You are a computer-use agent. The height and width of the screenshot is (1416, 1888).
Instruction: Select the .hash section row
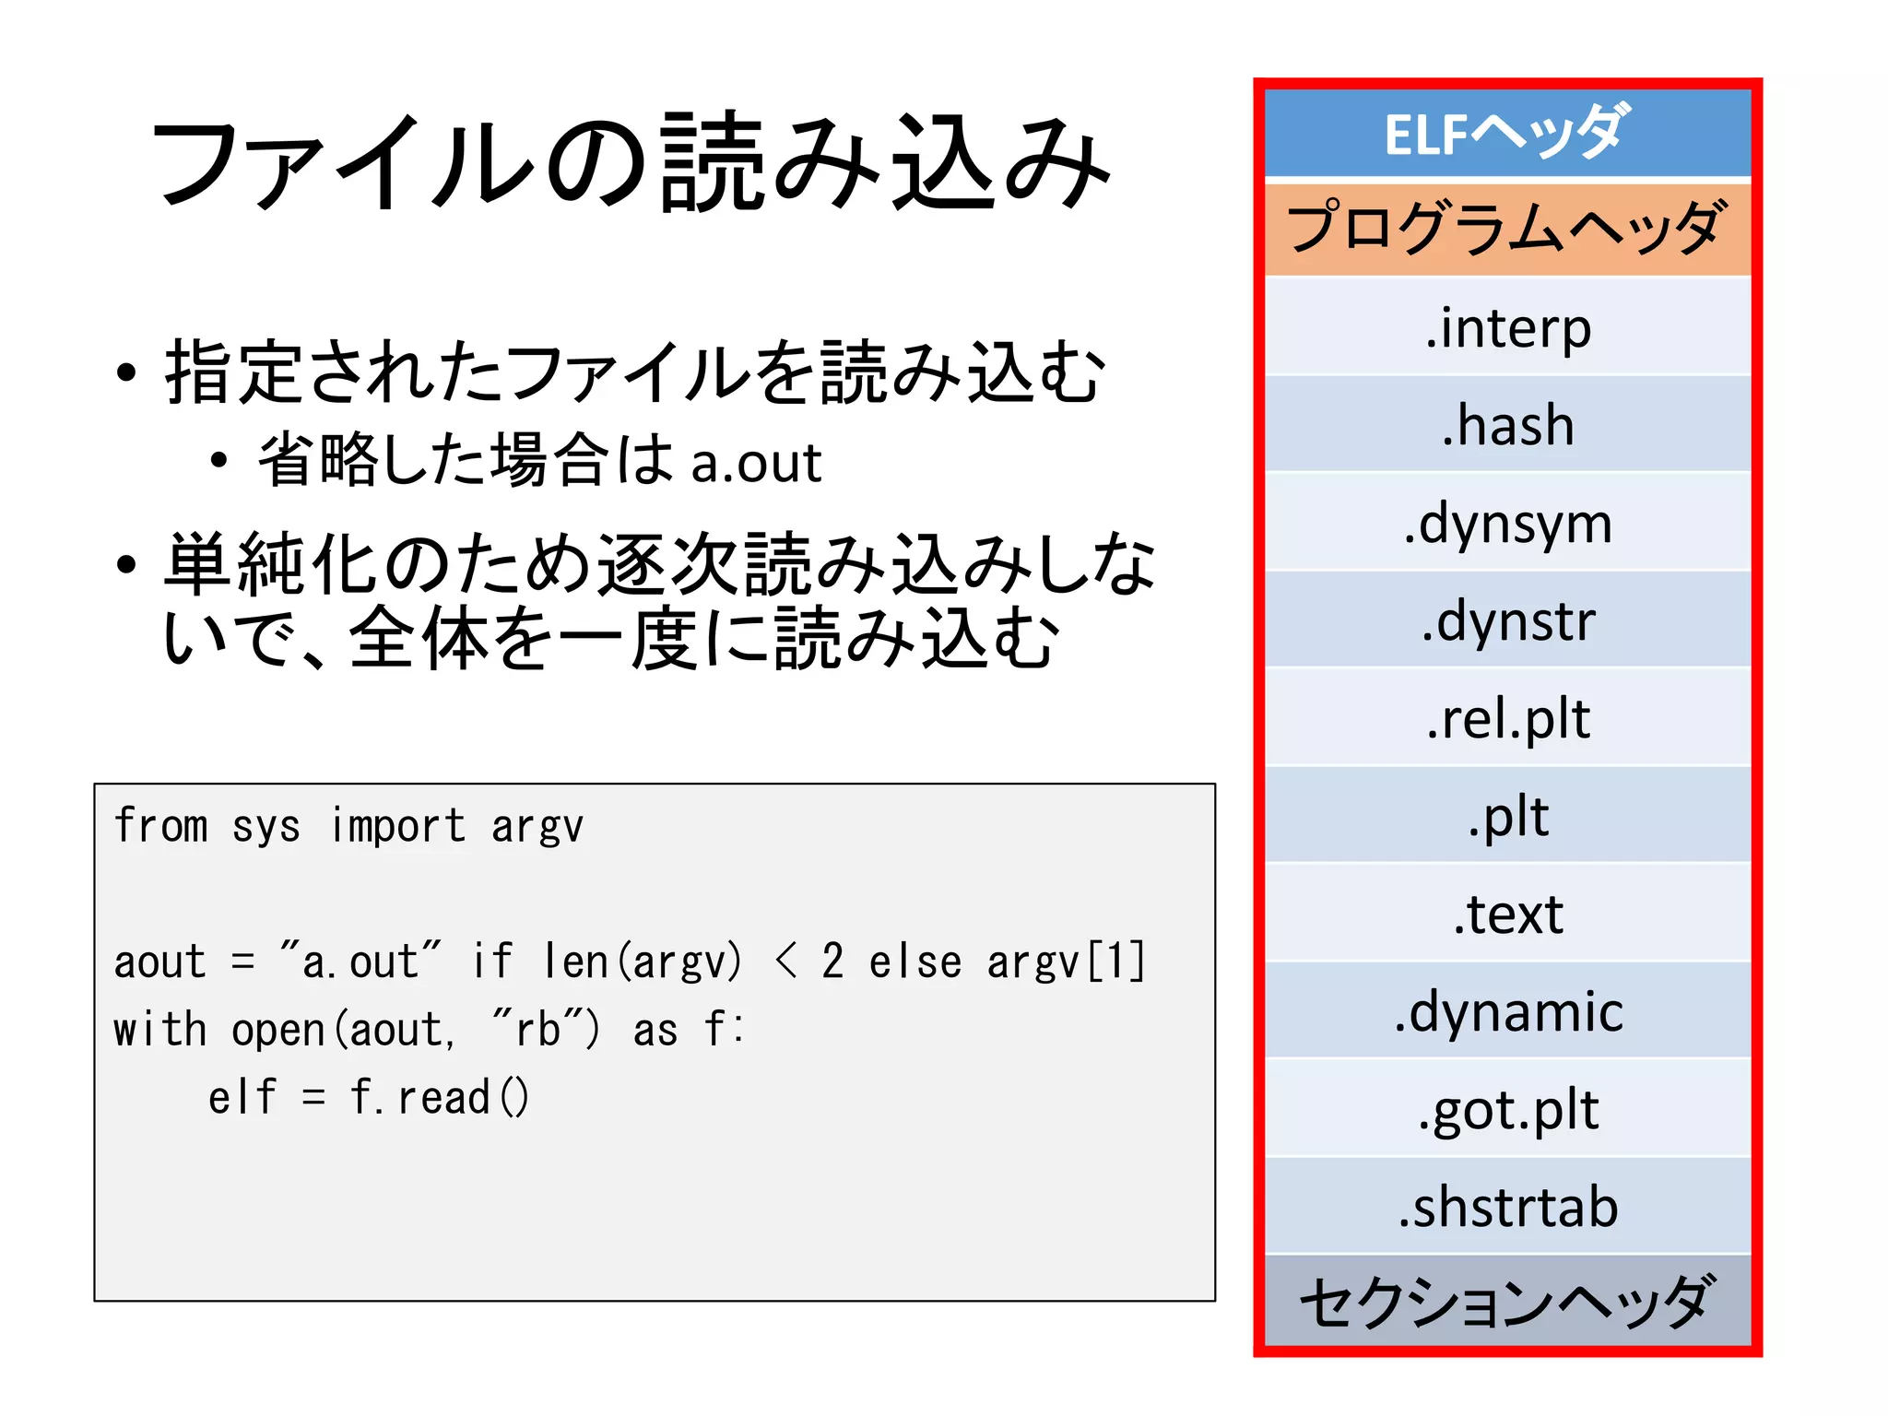coord(1506,425)
